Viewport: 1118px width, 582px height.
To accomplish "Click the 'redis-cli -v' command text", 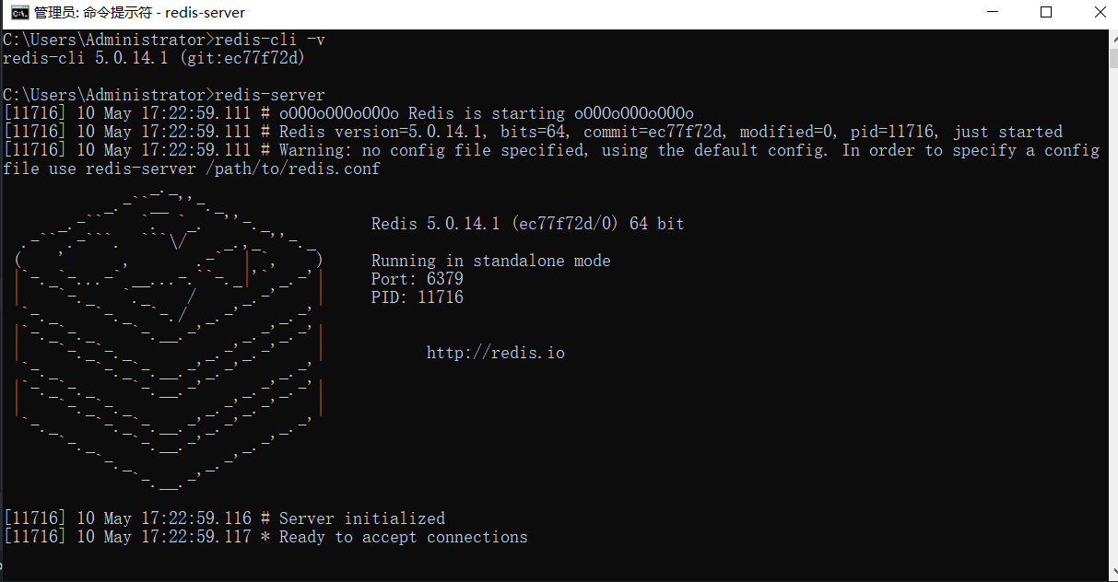I will pyautogui.click(x=270, y=40).
